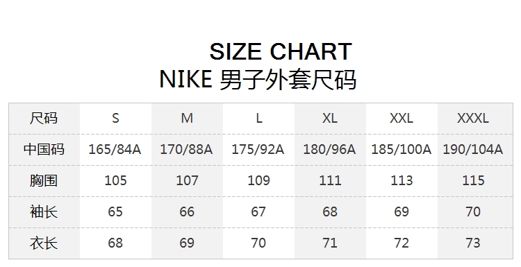Click the 衣长 row label
Screen dimensions: 521x267
[44, 243]
